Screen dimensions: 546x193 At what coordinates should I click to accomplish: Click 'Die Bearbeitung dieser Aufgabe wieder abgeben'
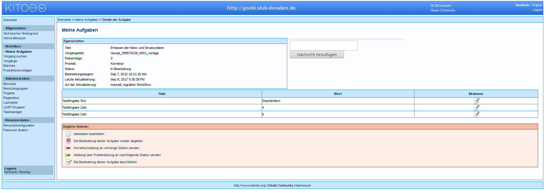click(108, 141)
